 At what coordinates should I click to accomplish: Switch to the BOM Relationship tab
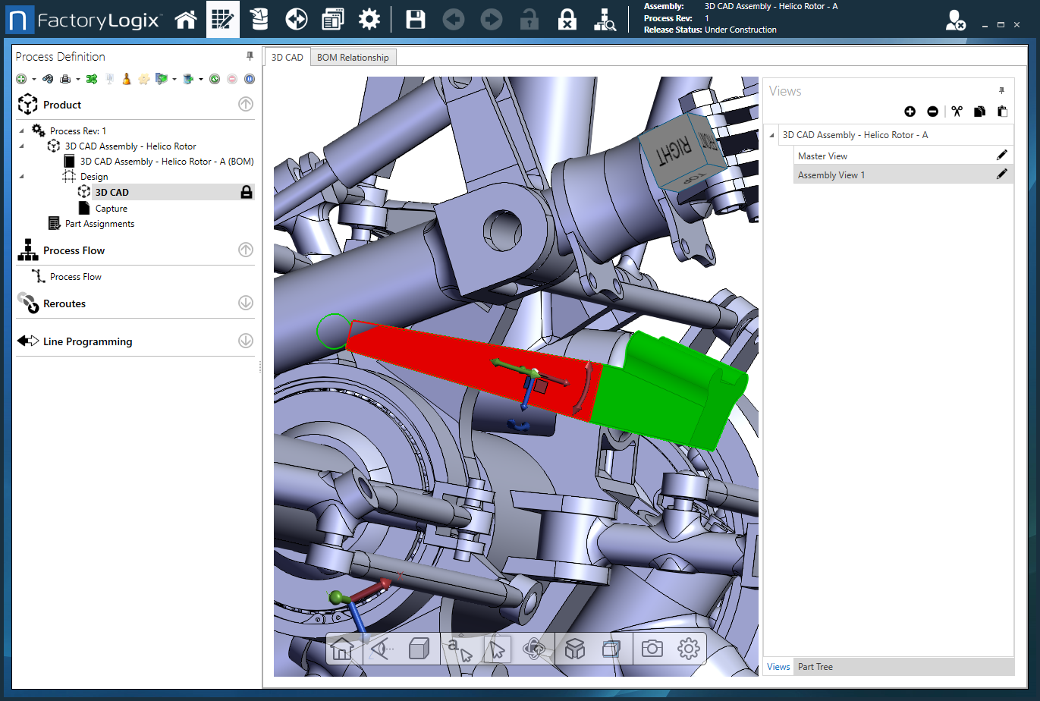tap(353, 56)
